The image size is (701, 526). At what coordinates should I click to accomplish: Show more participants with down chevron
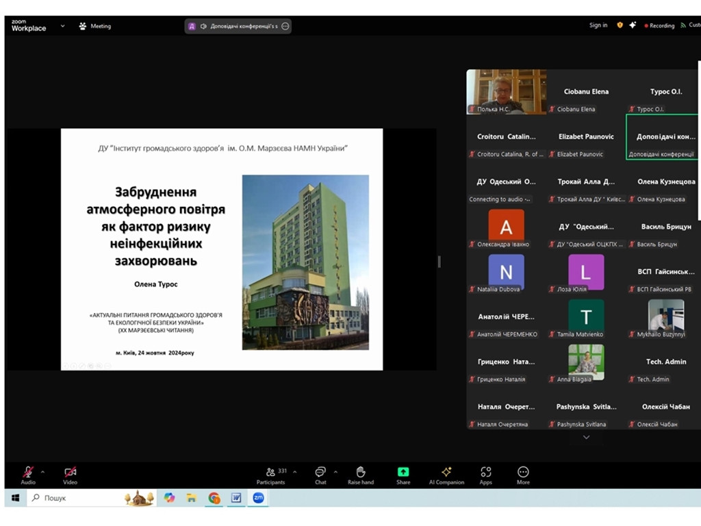(x=586, y=437)
